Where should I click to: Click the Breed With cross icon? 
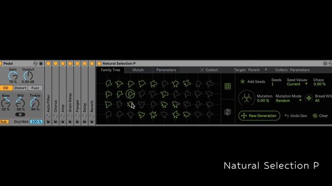(x=309, y=98)
